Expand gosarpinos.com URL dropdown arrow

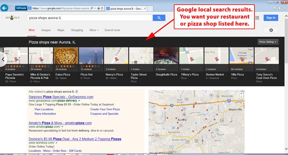[79, 101]
